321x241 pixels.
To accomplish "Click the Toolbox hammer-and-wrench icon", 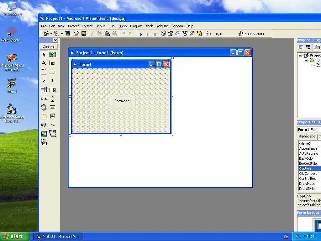I will click(192, 34).
